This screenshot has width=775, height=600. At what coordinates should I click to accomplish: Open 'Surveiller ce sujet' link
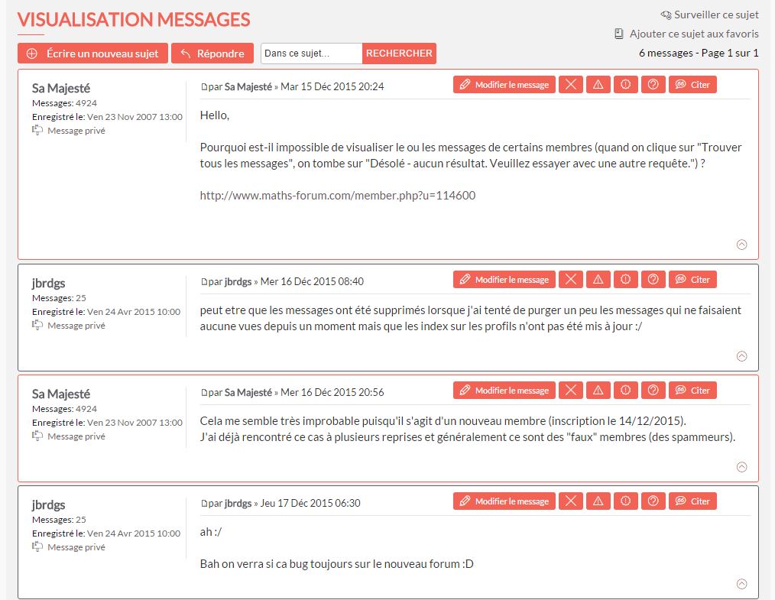(x=709, y=15)
